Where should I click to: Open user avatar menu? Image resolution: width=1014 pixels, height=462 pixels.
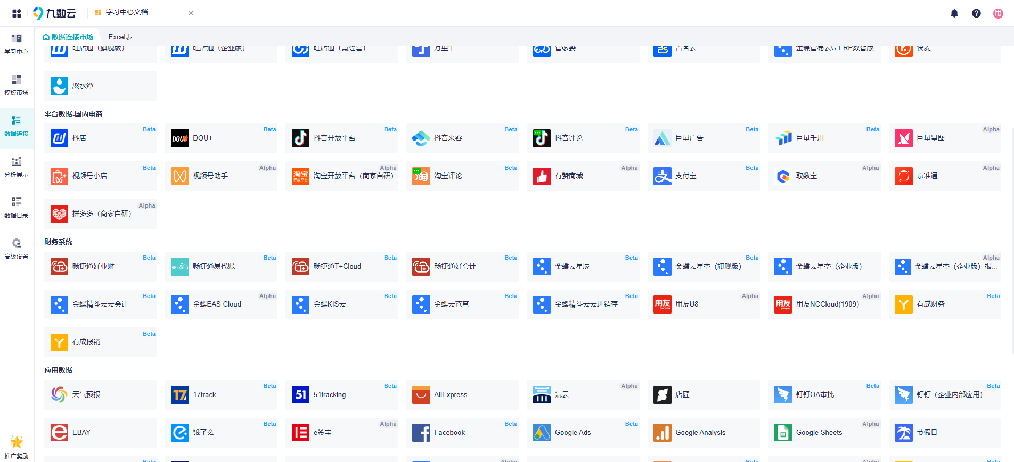[x=998, y=13]
